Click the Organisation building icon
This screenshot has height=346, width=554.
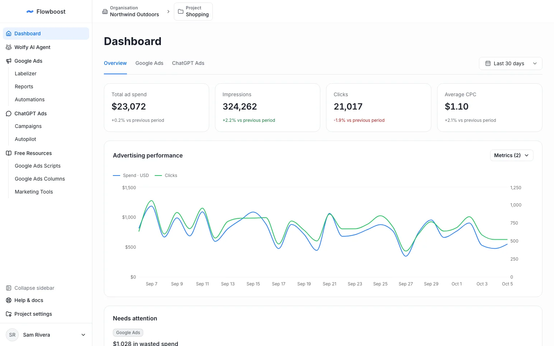(105, 12)
